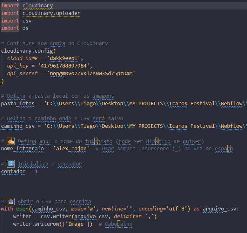Click the path string on the caminho_csv line

145,126
